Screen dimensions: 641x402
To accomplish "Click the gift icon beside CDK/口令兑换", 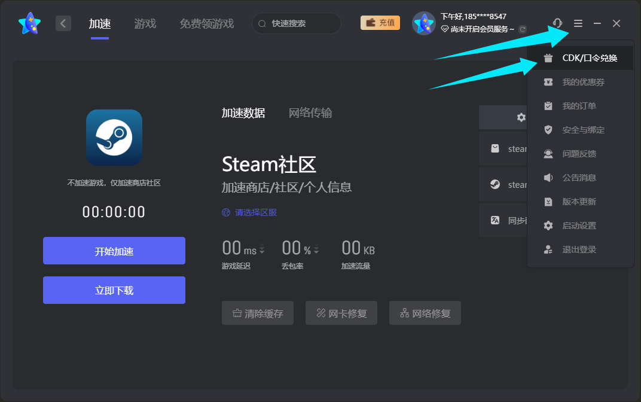I will point(548,58).
